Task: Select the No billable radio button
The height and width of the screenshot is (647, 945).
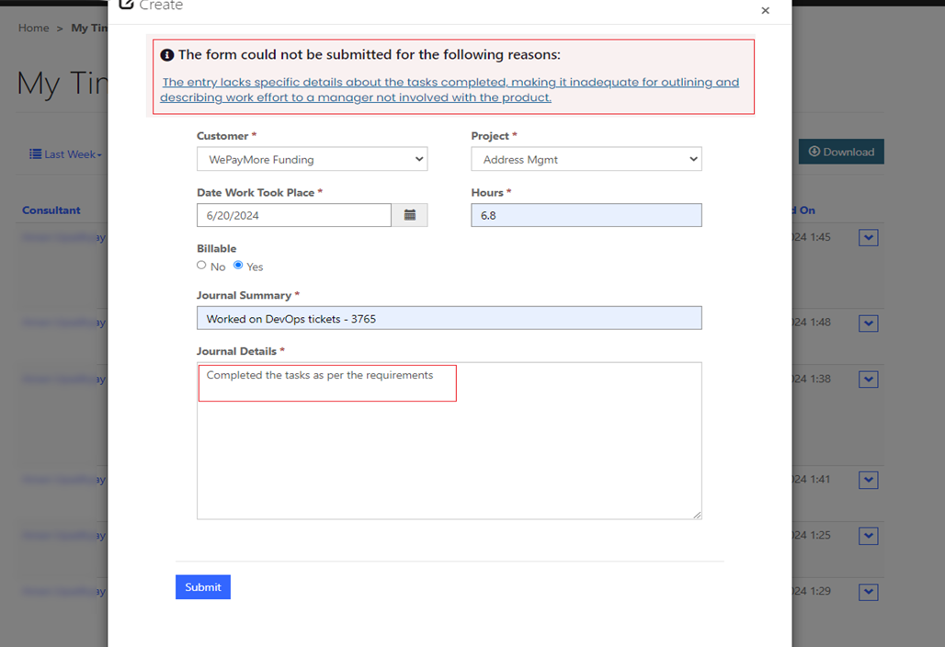Action: pos(202,266)
